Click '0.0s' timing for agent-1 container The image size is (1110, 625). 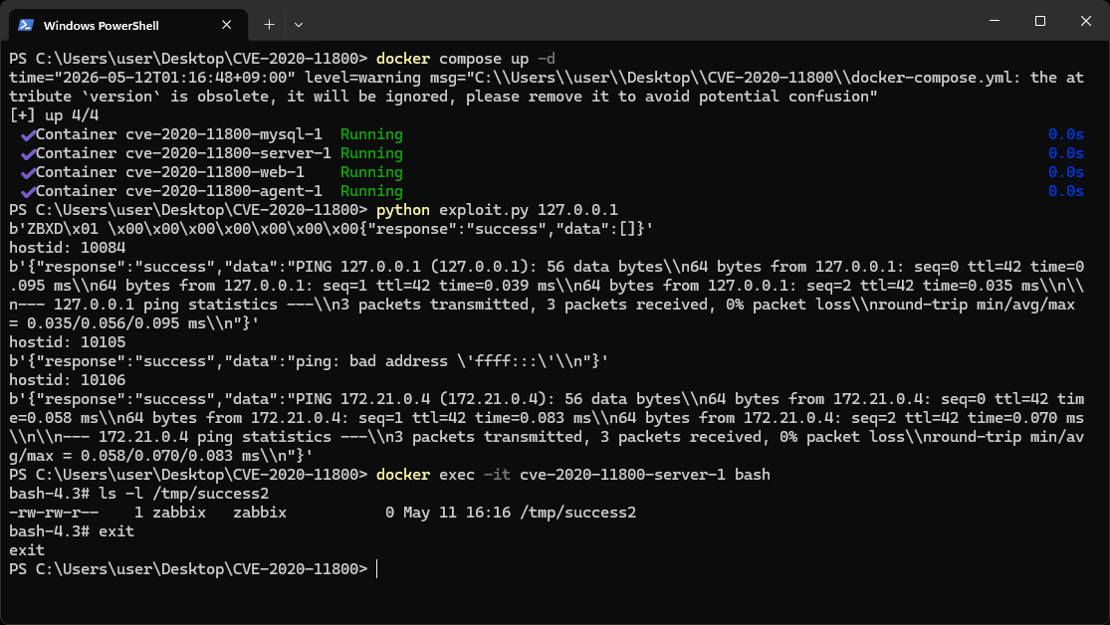[1066, 191]
